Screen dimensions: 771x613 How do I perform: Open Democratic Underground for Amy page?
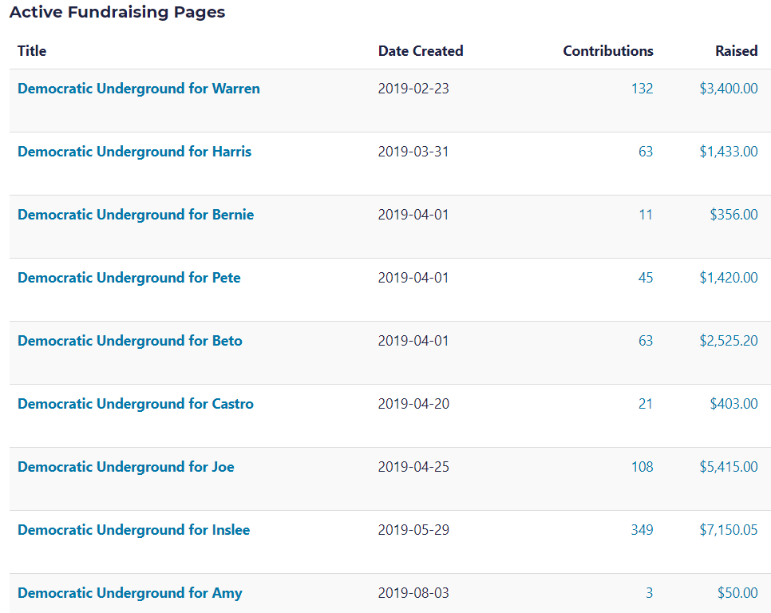(x=129, y=593)
